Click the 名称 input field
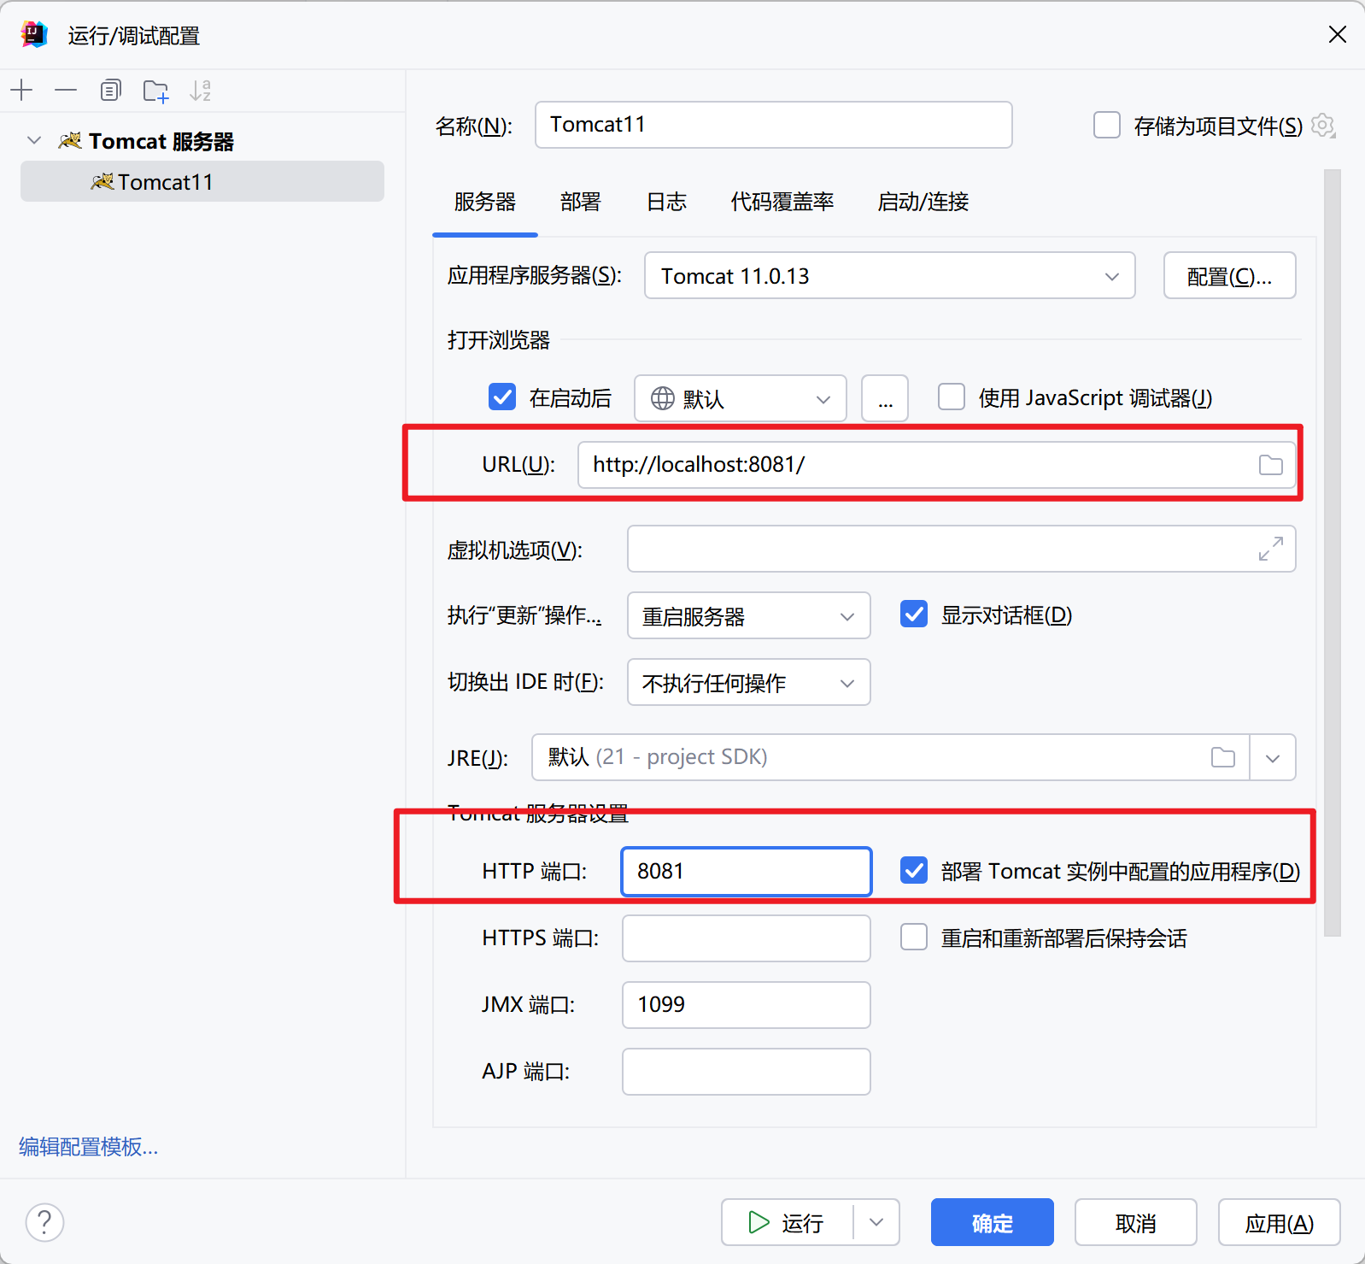Image resolution: width=1365 pixels, height=1264 pixels. 774,125
